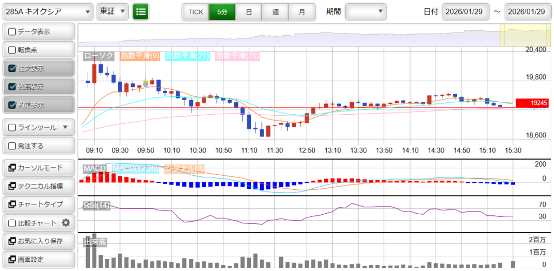Switch to the TICK timeframe tab
Viewport: 554px width, 271px height.
point(195,11)
